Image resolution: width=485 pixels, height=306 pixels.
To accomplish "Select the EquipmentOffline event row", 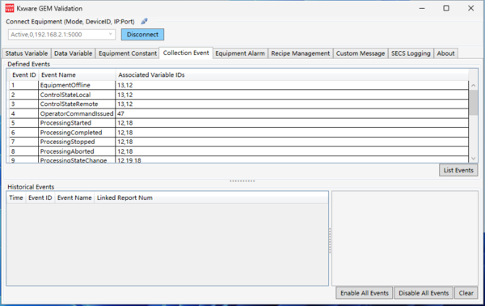I will (238, 85).
